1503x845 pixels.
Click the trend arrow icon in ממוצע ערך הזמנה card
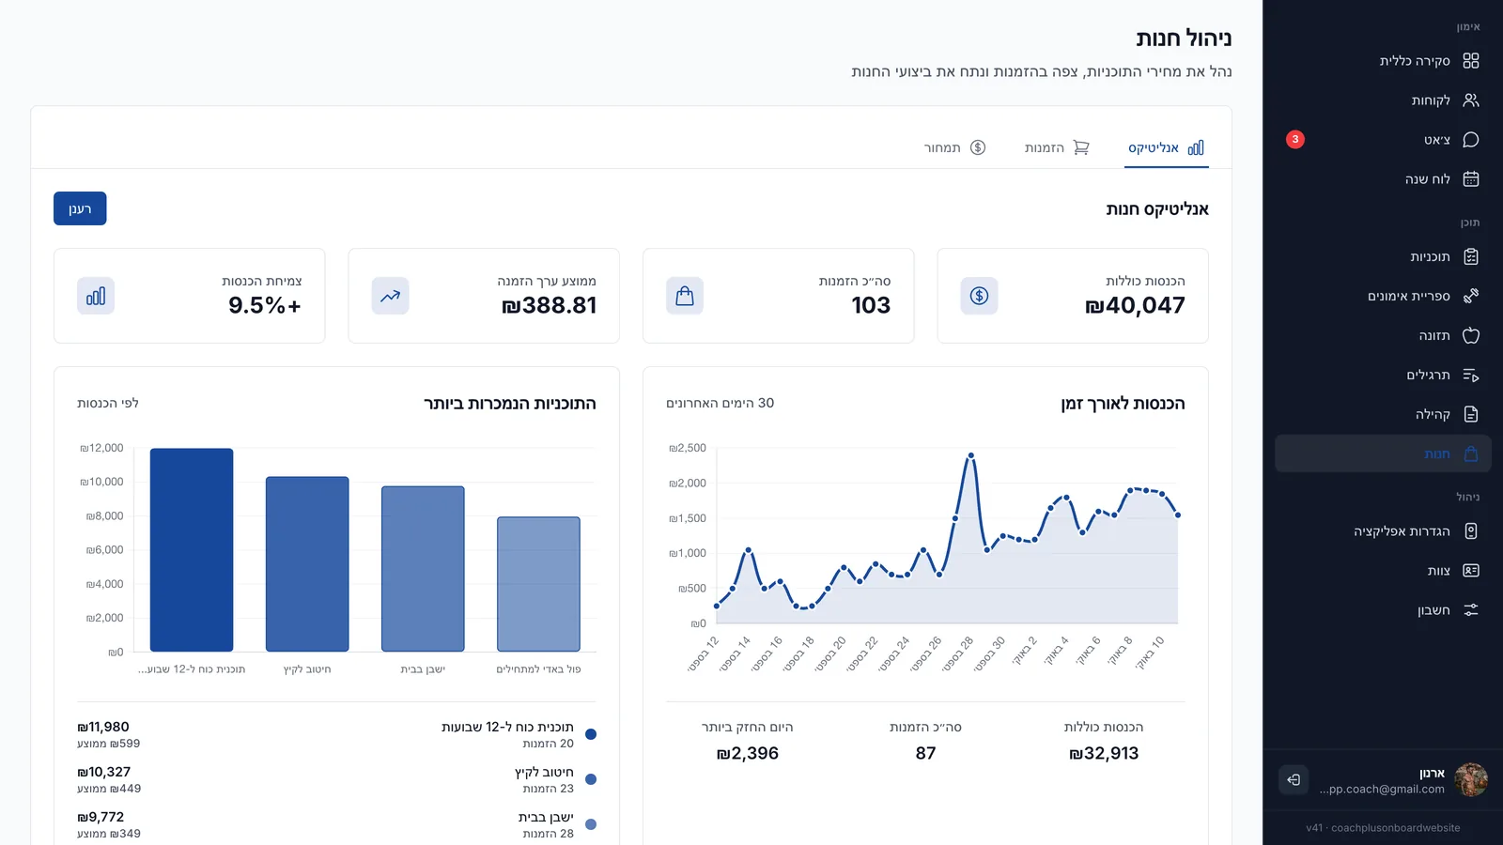point(390,296)
